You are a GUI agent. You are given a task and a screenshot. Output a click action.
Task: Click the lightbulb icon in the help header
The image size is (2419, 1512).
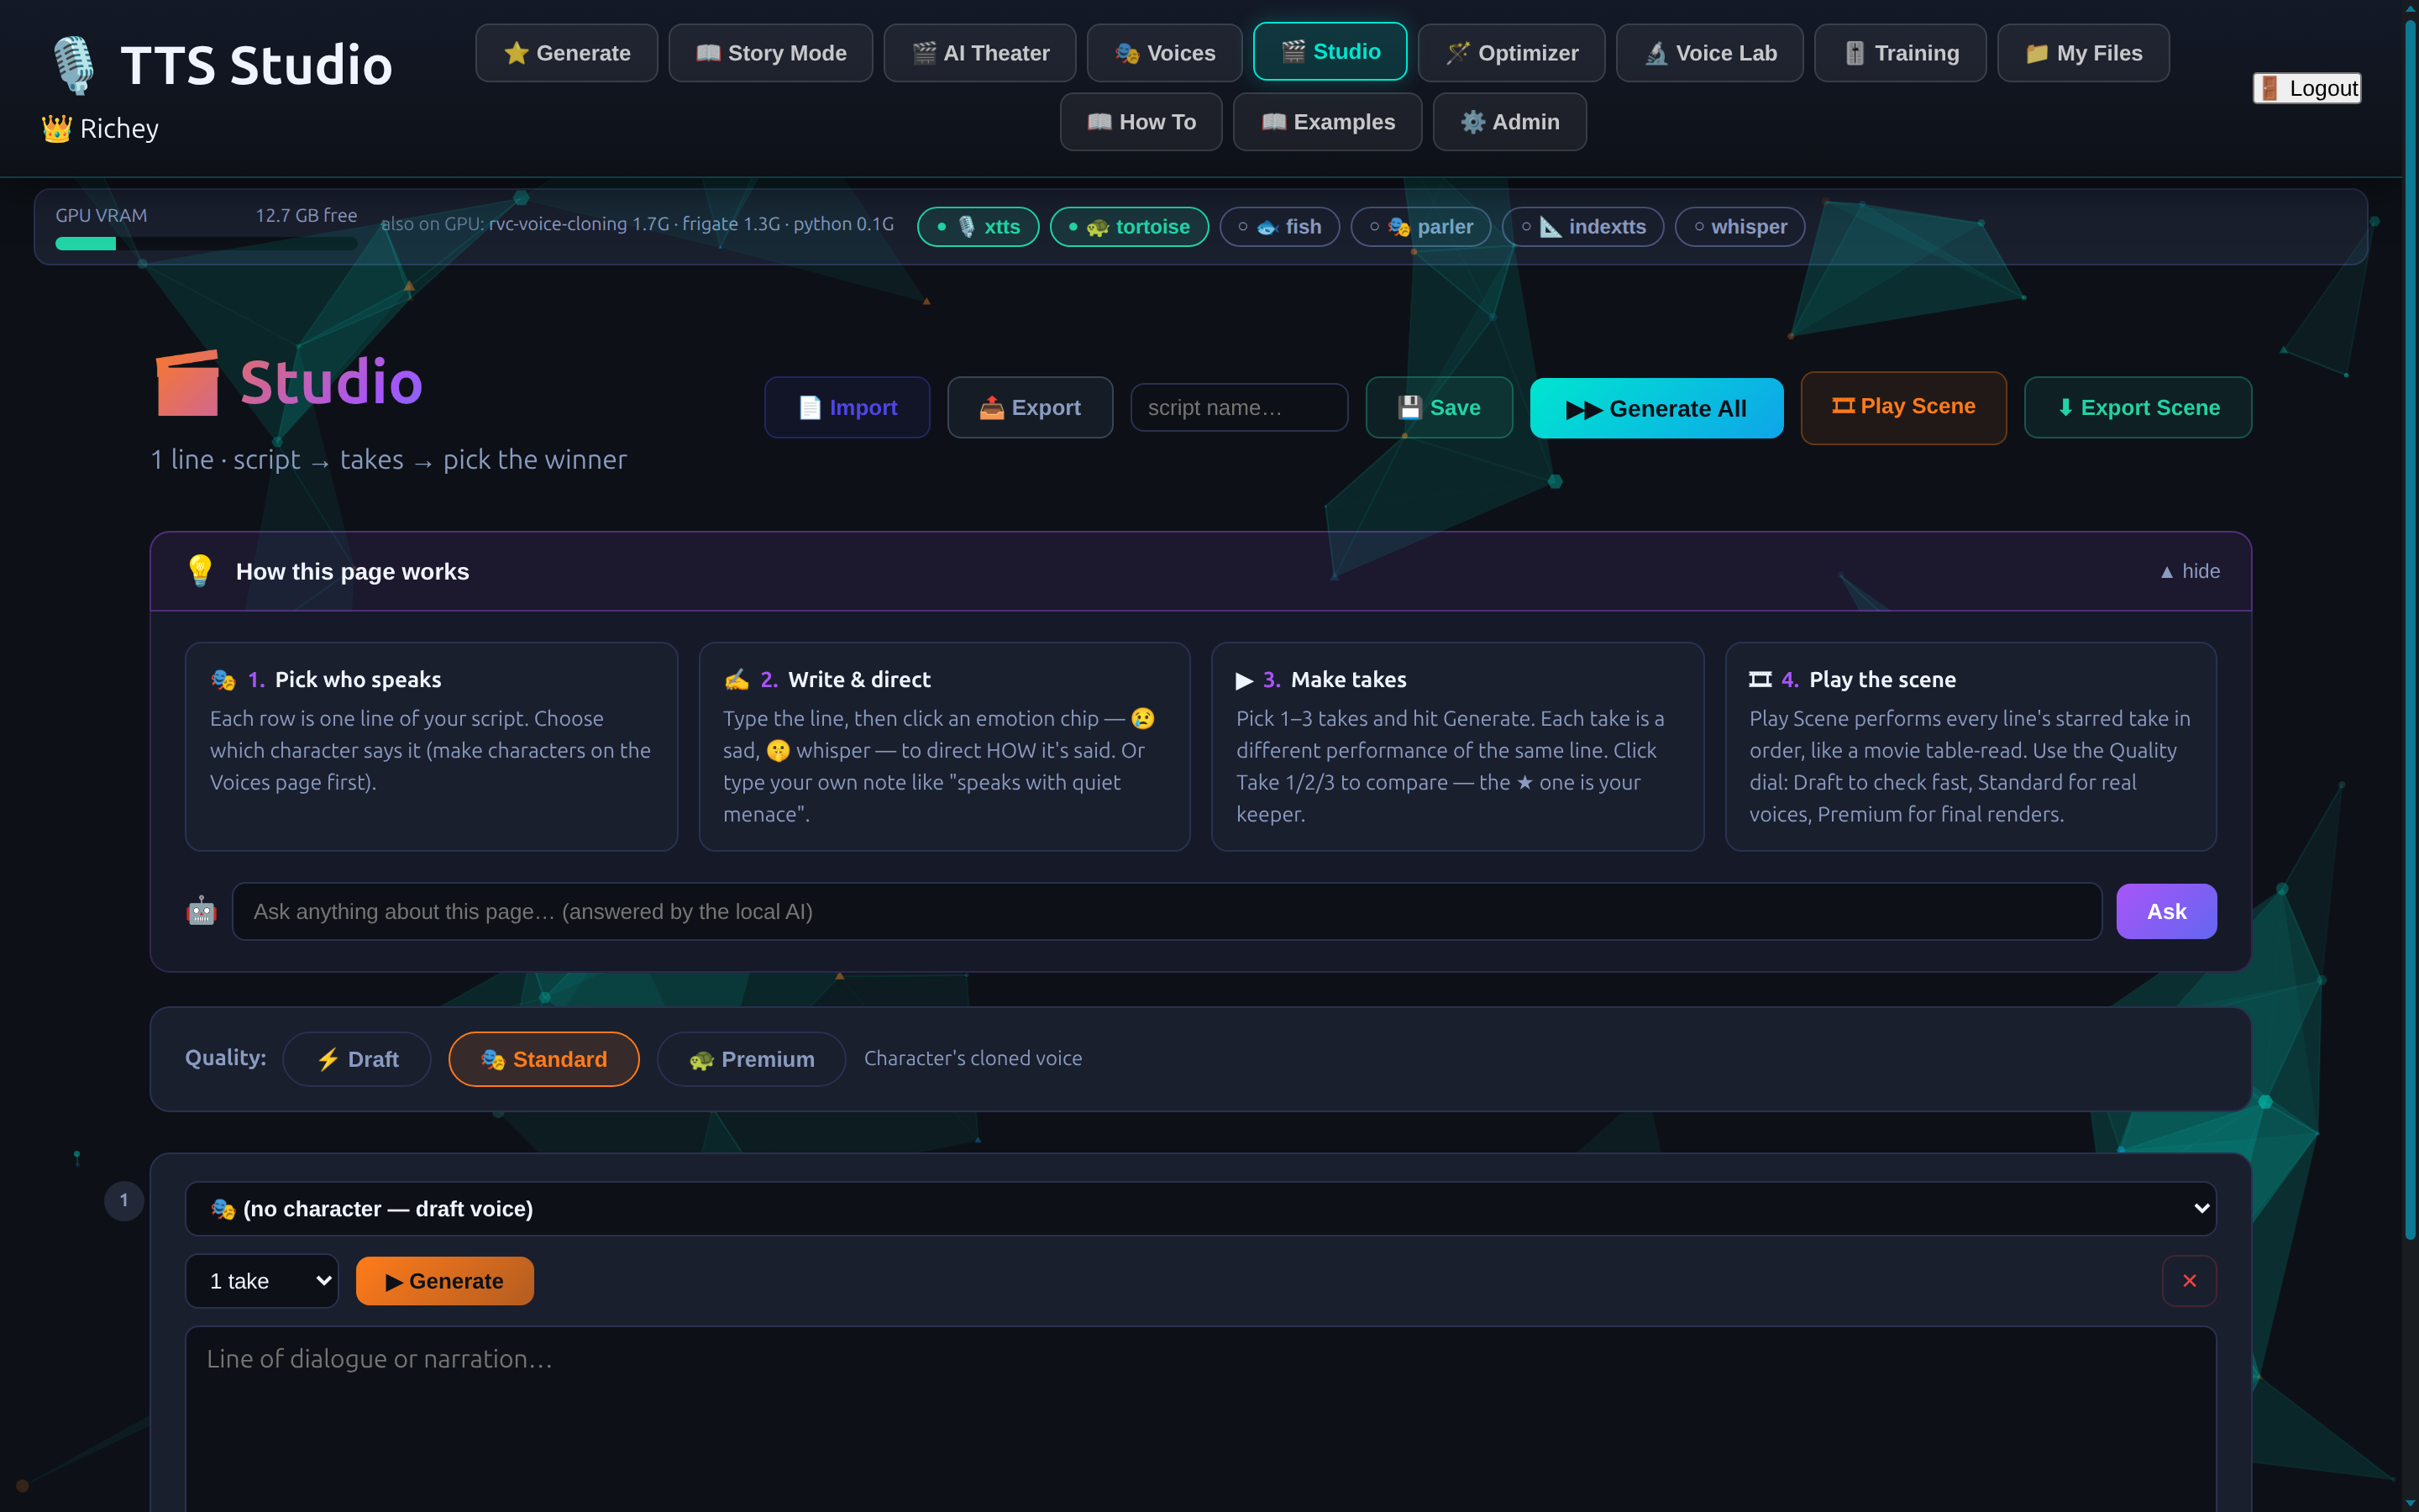pyautogui.click(x=200, y=571)
